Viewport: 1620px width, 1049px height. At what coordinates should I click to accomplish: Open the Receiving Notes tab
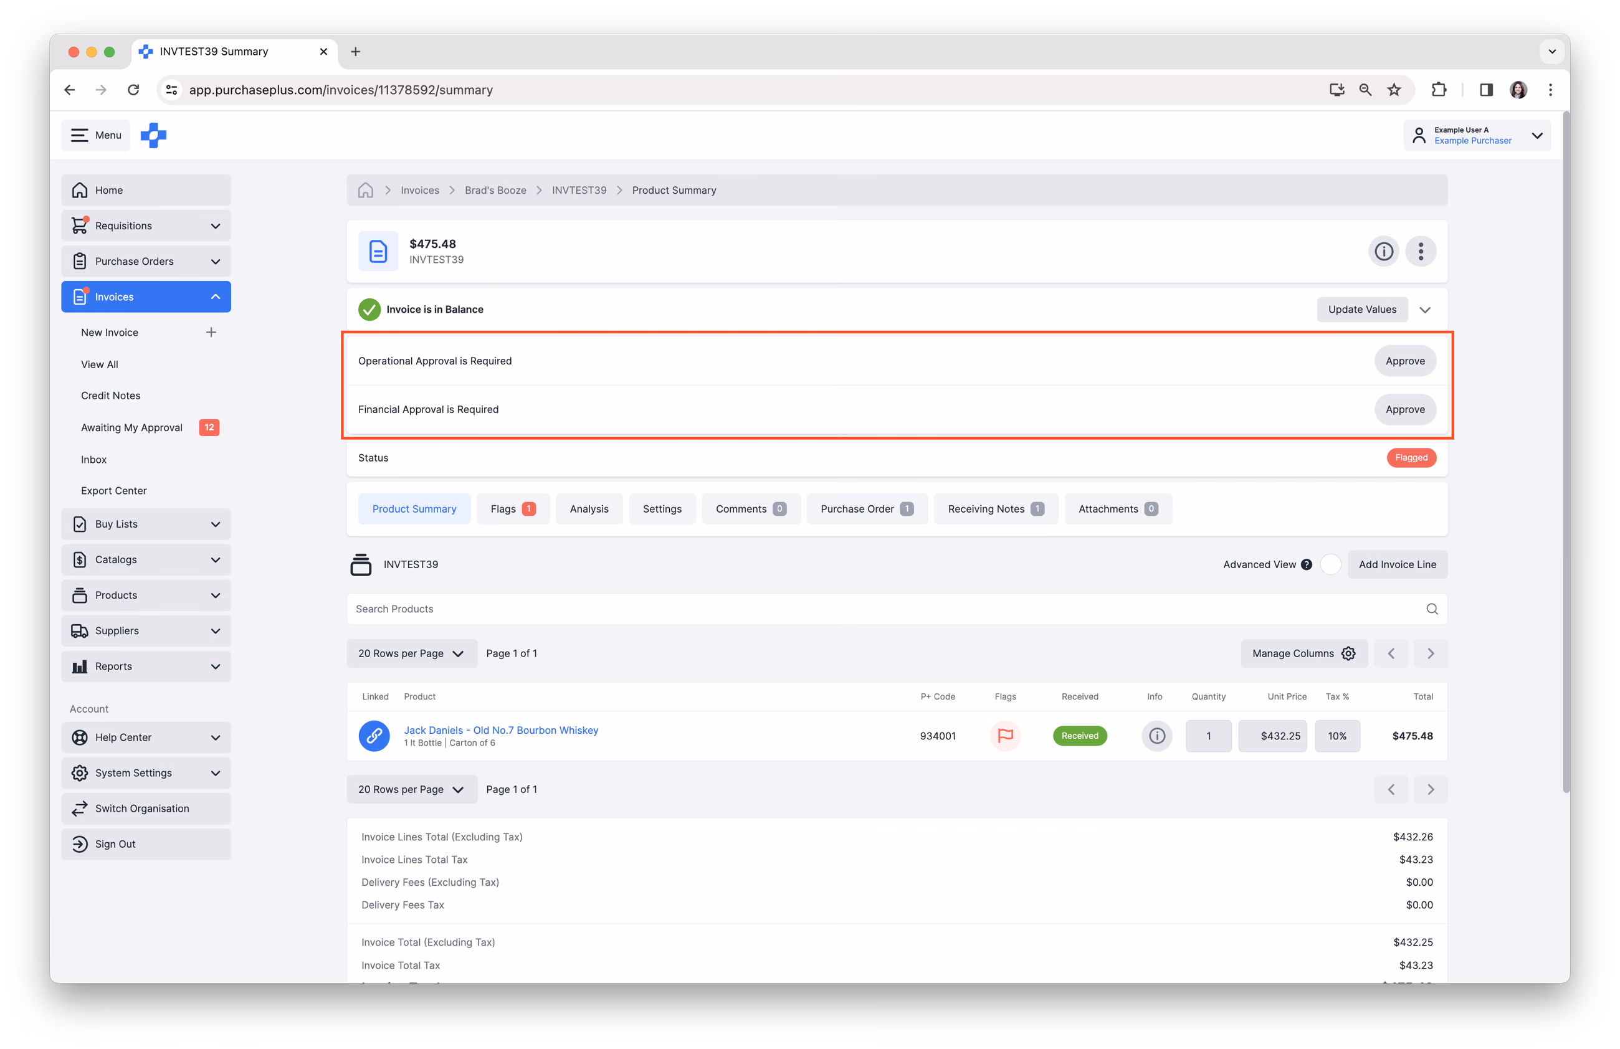996,510
